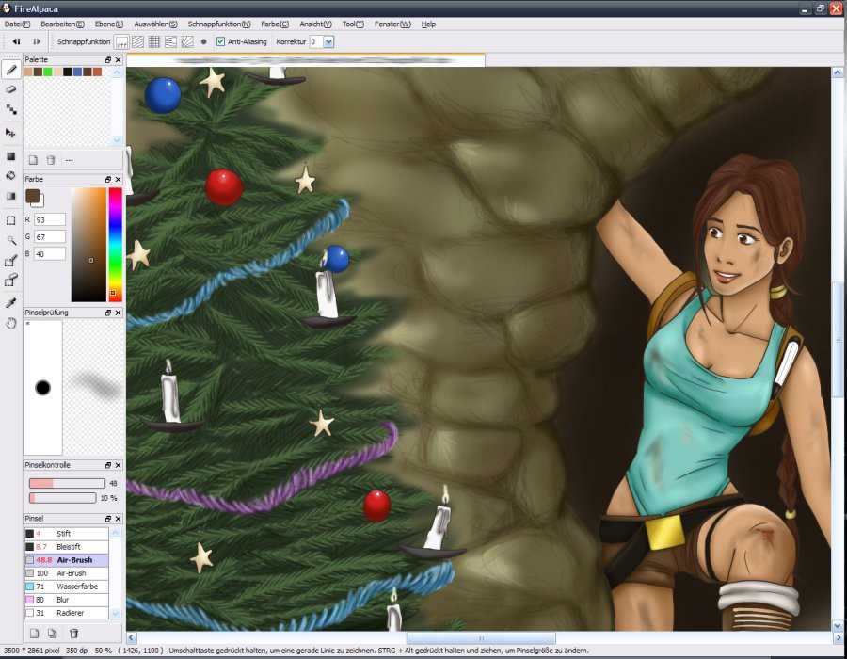This screenshot has width=847, height=659.
Task: Create a new brush in Pinsel panel
Action: 34,633
